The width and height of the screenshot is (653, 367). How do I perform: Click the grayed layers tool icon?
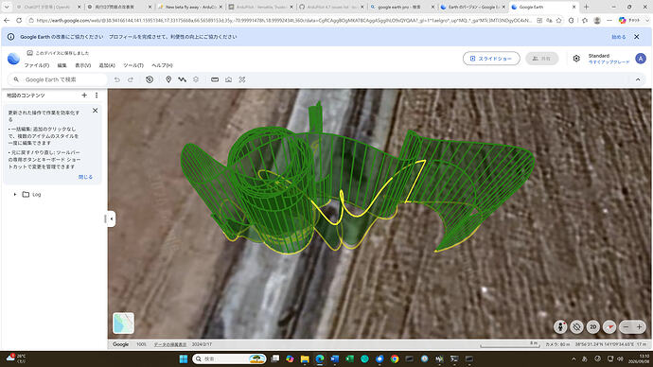[x=196, y=79]
